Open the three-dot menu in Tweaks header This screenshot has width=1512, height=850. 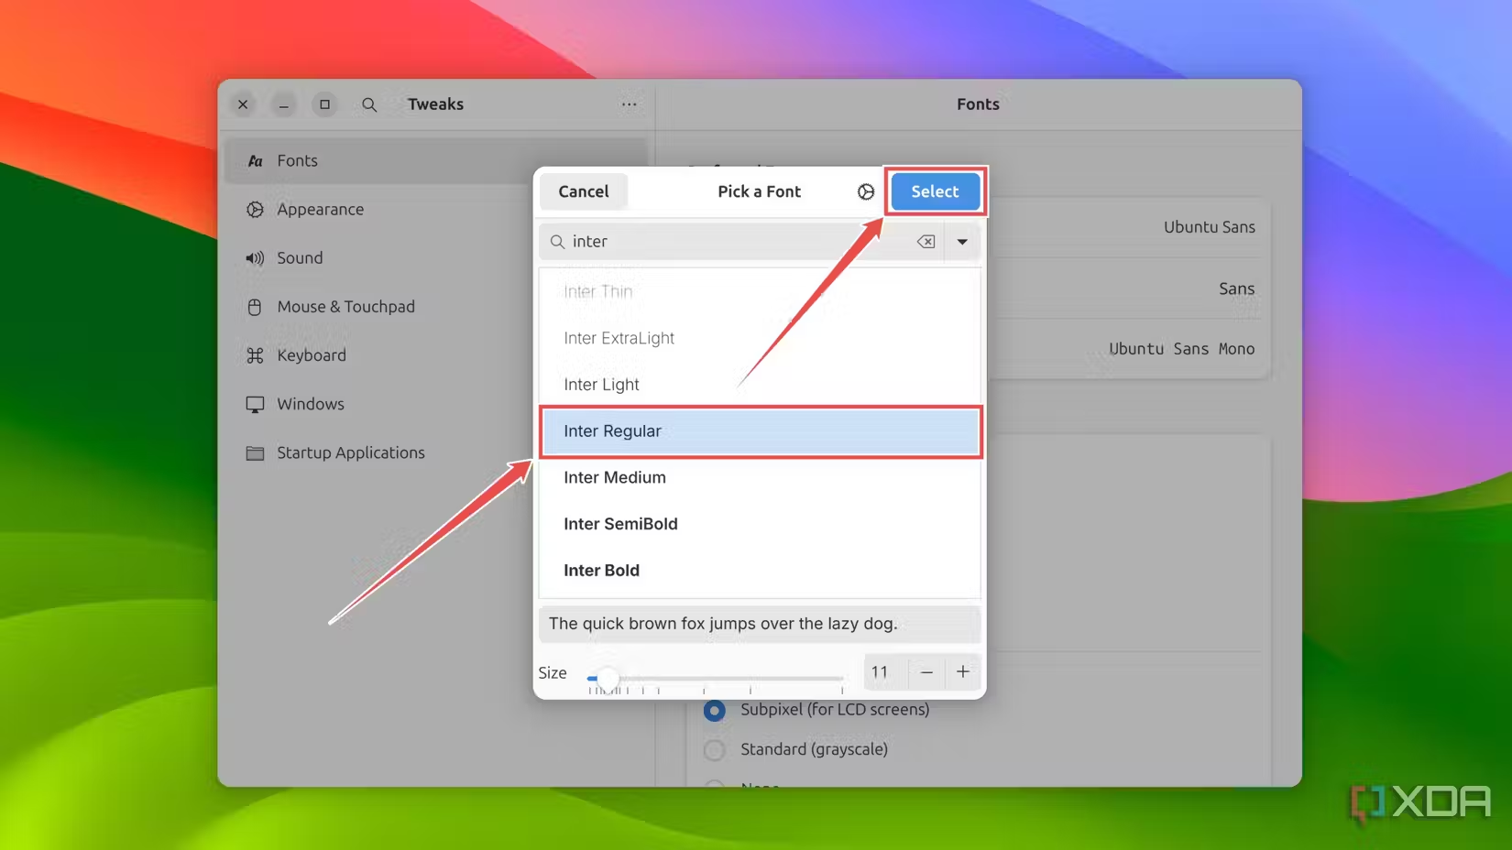[x=629, y=104]
